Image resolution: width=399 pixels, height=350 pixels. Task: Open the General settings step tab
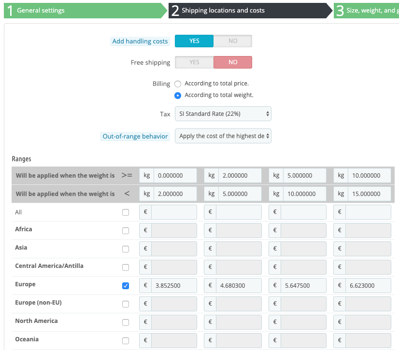click(x=41, y=10)
